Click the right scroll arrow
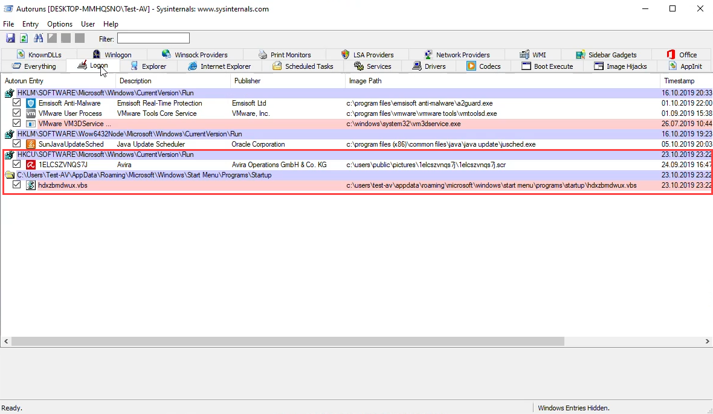This screenshot has width=713, height=414. coord(708,342)
